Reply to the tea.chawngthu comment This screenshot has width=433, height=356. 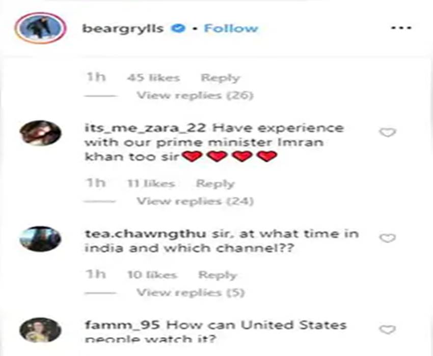tap(218, 275)
